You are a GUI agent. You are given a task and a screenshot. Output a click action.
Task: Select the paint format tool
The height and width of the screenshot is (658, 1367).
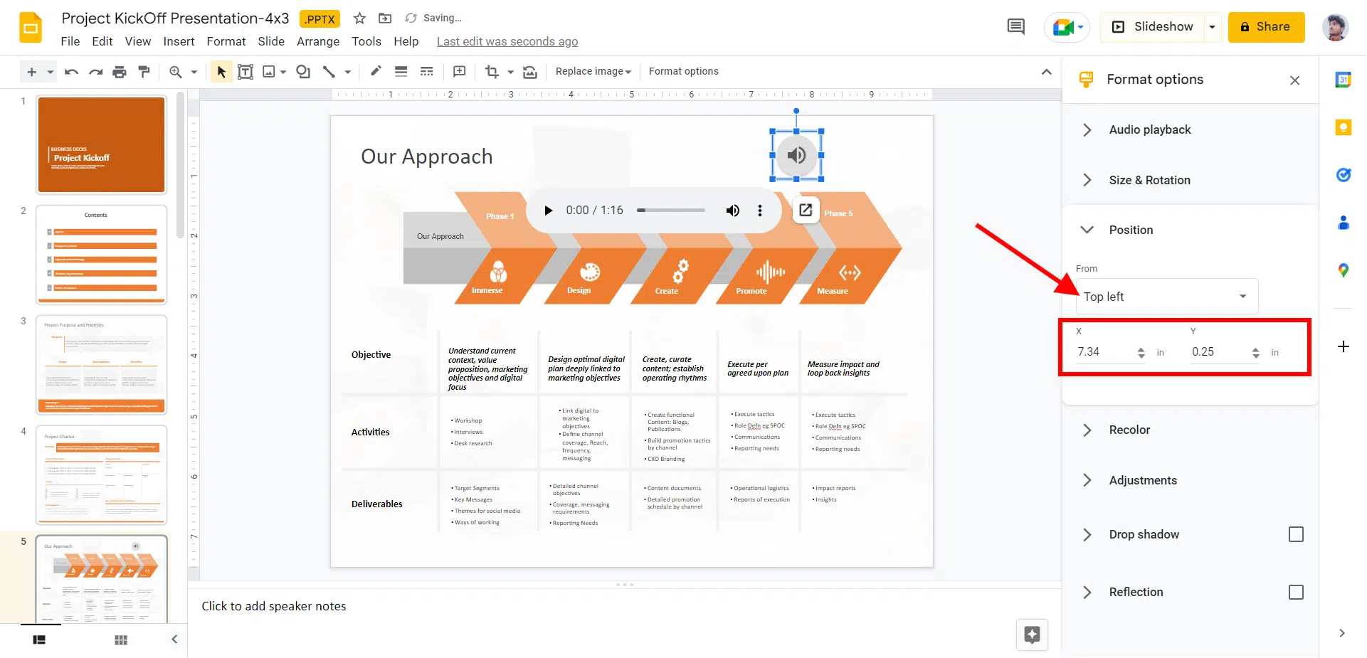[144, 72]
